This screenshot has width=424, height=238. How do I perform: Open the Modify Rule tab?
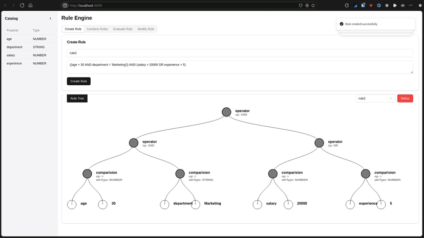(x=146, y=29)
